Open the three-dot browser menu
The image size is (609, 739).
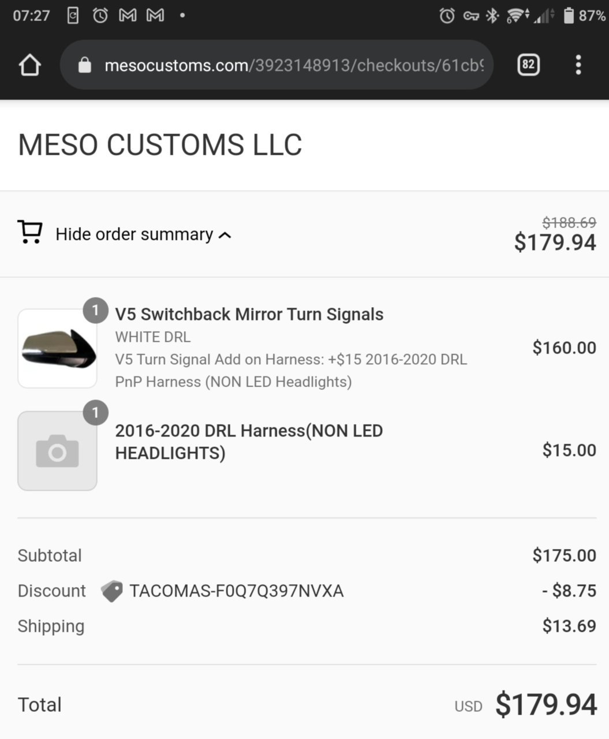click(578, 65)
